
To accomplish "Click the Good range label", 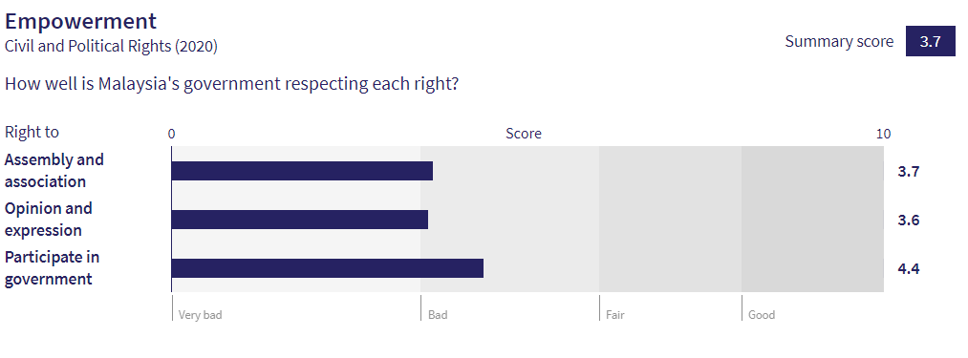I will [762, 315].
